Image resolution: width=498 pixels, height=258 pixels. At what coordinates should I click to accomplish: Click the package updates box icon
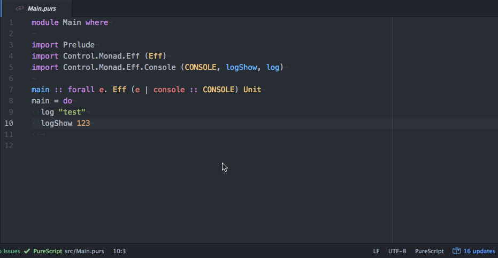click(x=456, y=251)
